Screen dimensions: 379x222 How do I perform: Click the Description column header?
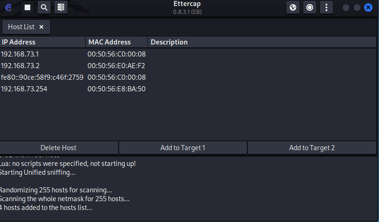(262, 42)
